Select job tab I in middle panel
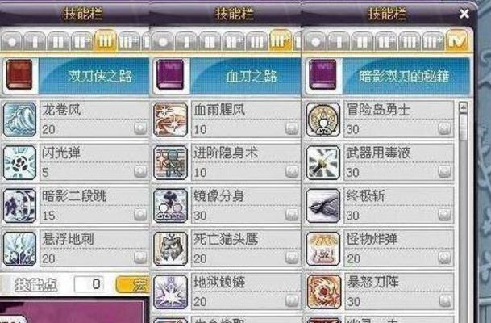 click(x=186, y=42)
